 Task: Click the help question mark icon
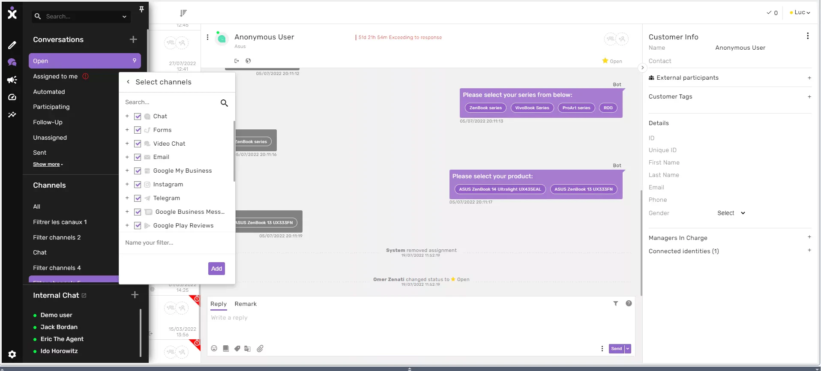(629, 303)
